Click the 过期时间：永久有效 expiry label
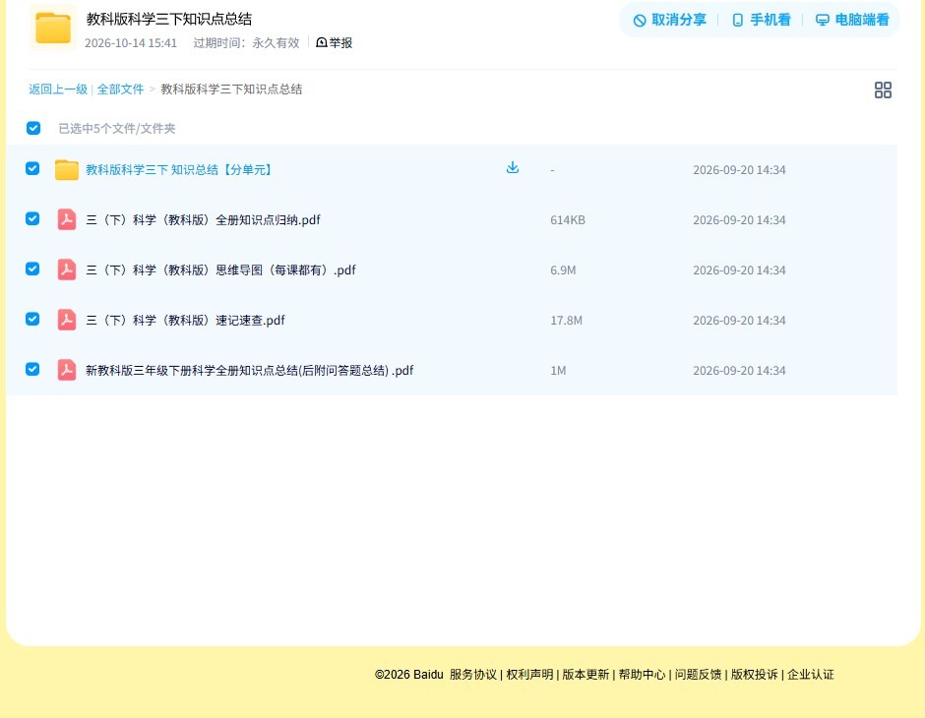925x718 pixels. click(247, 42)
